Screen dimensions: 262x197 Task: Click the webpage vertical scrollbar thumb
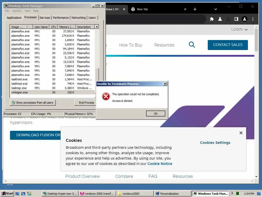tap(256, 40)
